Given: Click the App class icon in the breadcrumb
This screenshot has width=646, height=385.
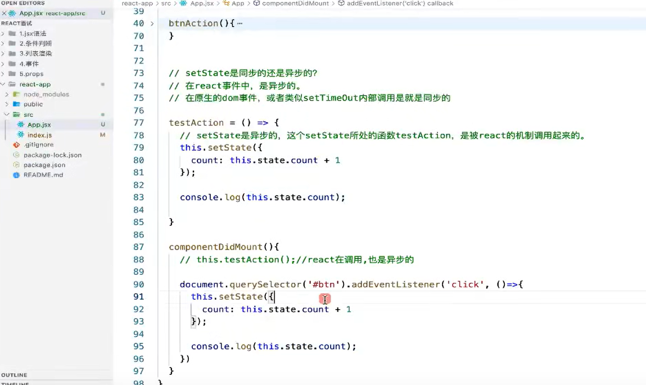Looking at the screenshot, I should click(228, 3).
